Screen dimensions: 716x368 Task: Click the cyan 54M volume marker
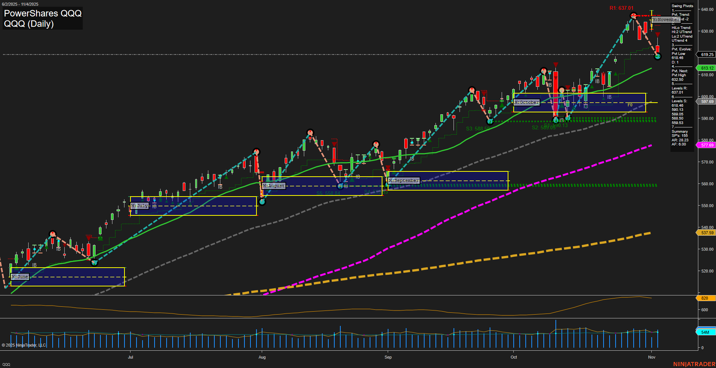[705, 332]
